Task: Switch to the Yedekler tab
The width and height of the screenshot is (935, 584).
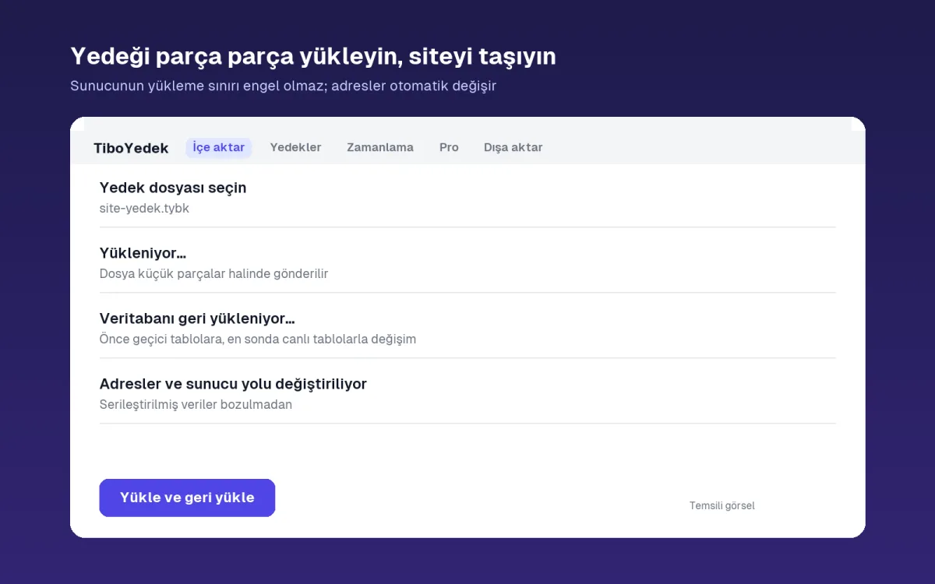Action: (295, 147)
